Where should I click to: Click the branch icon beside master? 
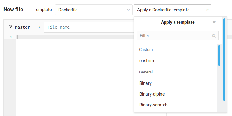[x=11, y=27]
